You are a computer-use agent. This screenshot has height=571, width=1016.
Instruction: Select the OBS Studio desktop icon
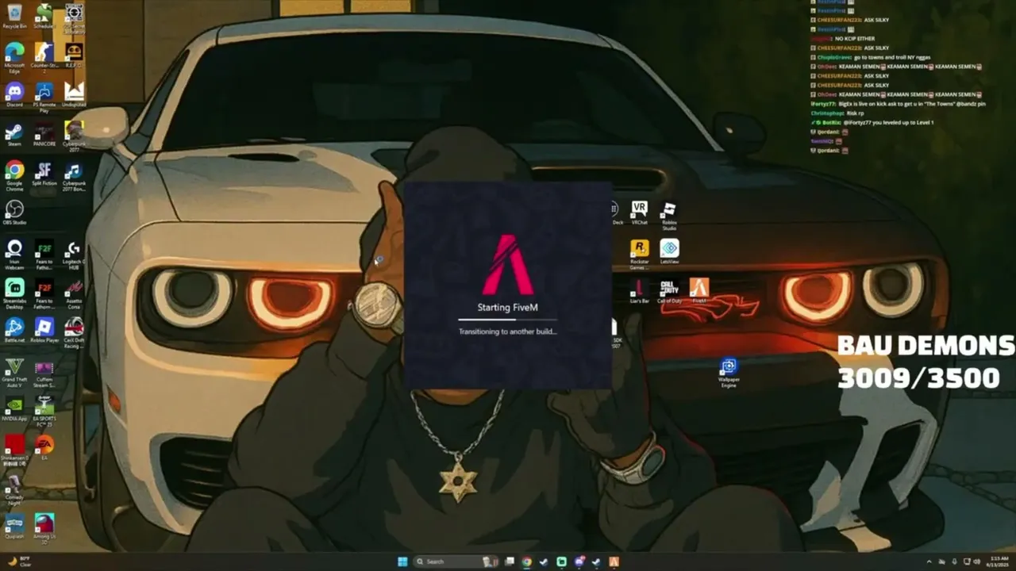coord(14,212)
